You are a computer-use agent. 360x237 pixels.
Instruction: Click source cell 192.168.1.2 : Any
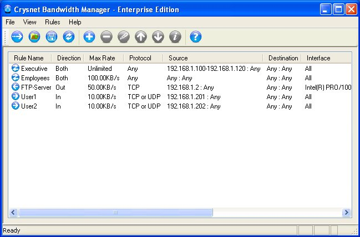point(190,87)
